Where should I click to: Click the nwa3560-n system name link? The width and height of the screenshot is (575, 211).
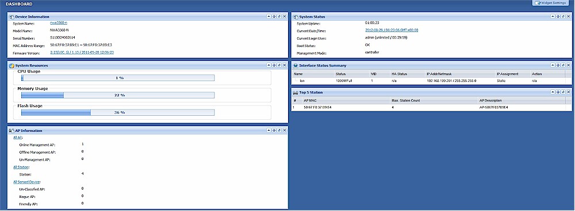point(59,23)
